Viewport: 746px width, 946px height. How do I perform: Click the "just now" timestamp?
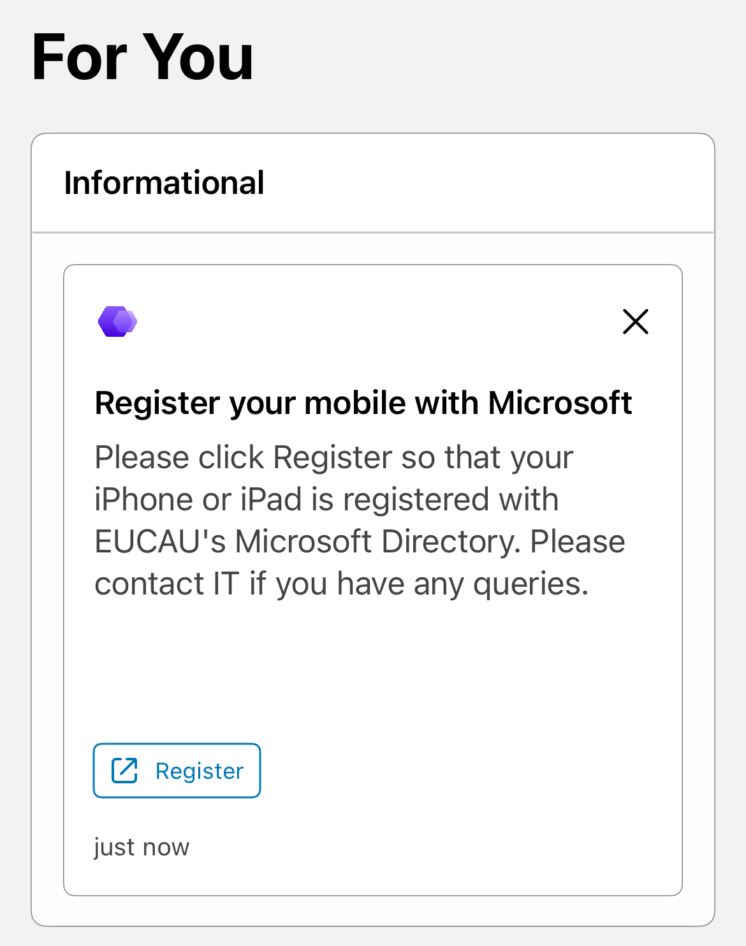[x=142, y=847]
